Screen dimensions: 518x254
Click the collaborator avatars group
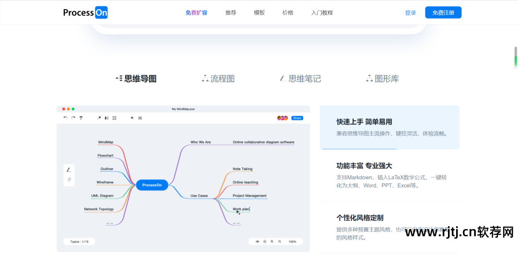click(283, 118)
